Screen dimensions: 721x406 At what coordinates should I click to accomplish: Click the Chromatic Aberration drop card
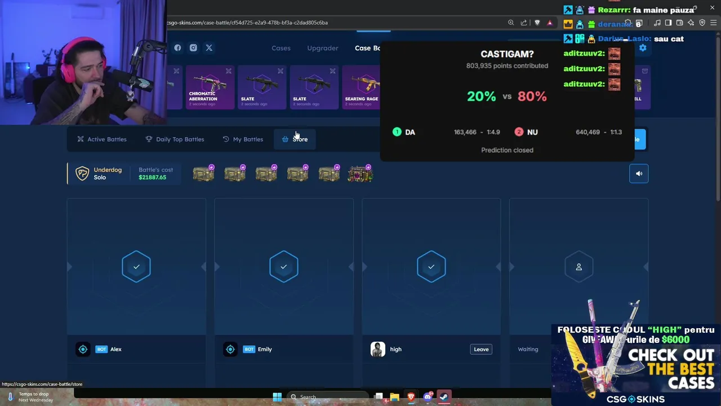[210, 87]
